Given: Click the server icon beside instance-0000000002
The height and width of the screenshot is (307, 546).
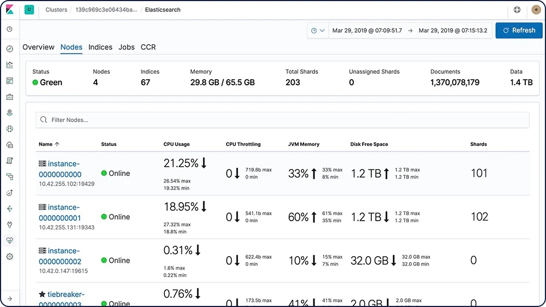Looking at the screenshot, I should [43, 251].
